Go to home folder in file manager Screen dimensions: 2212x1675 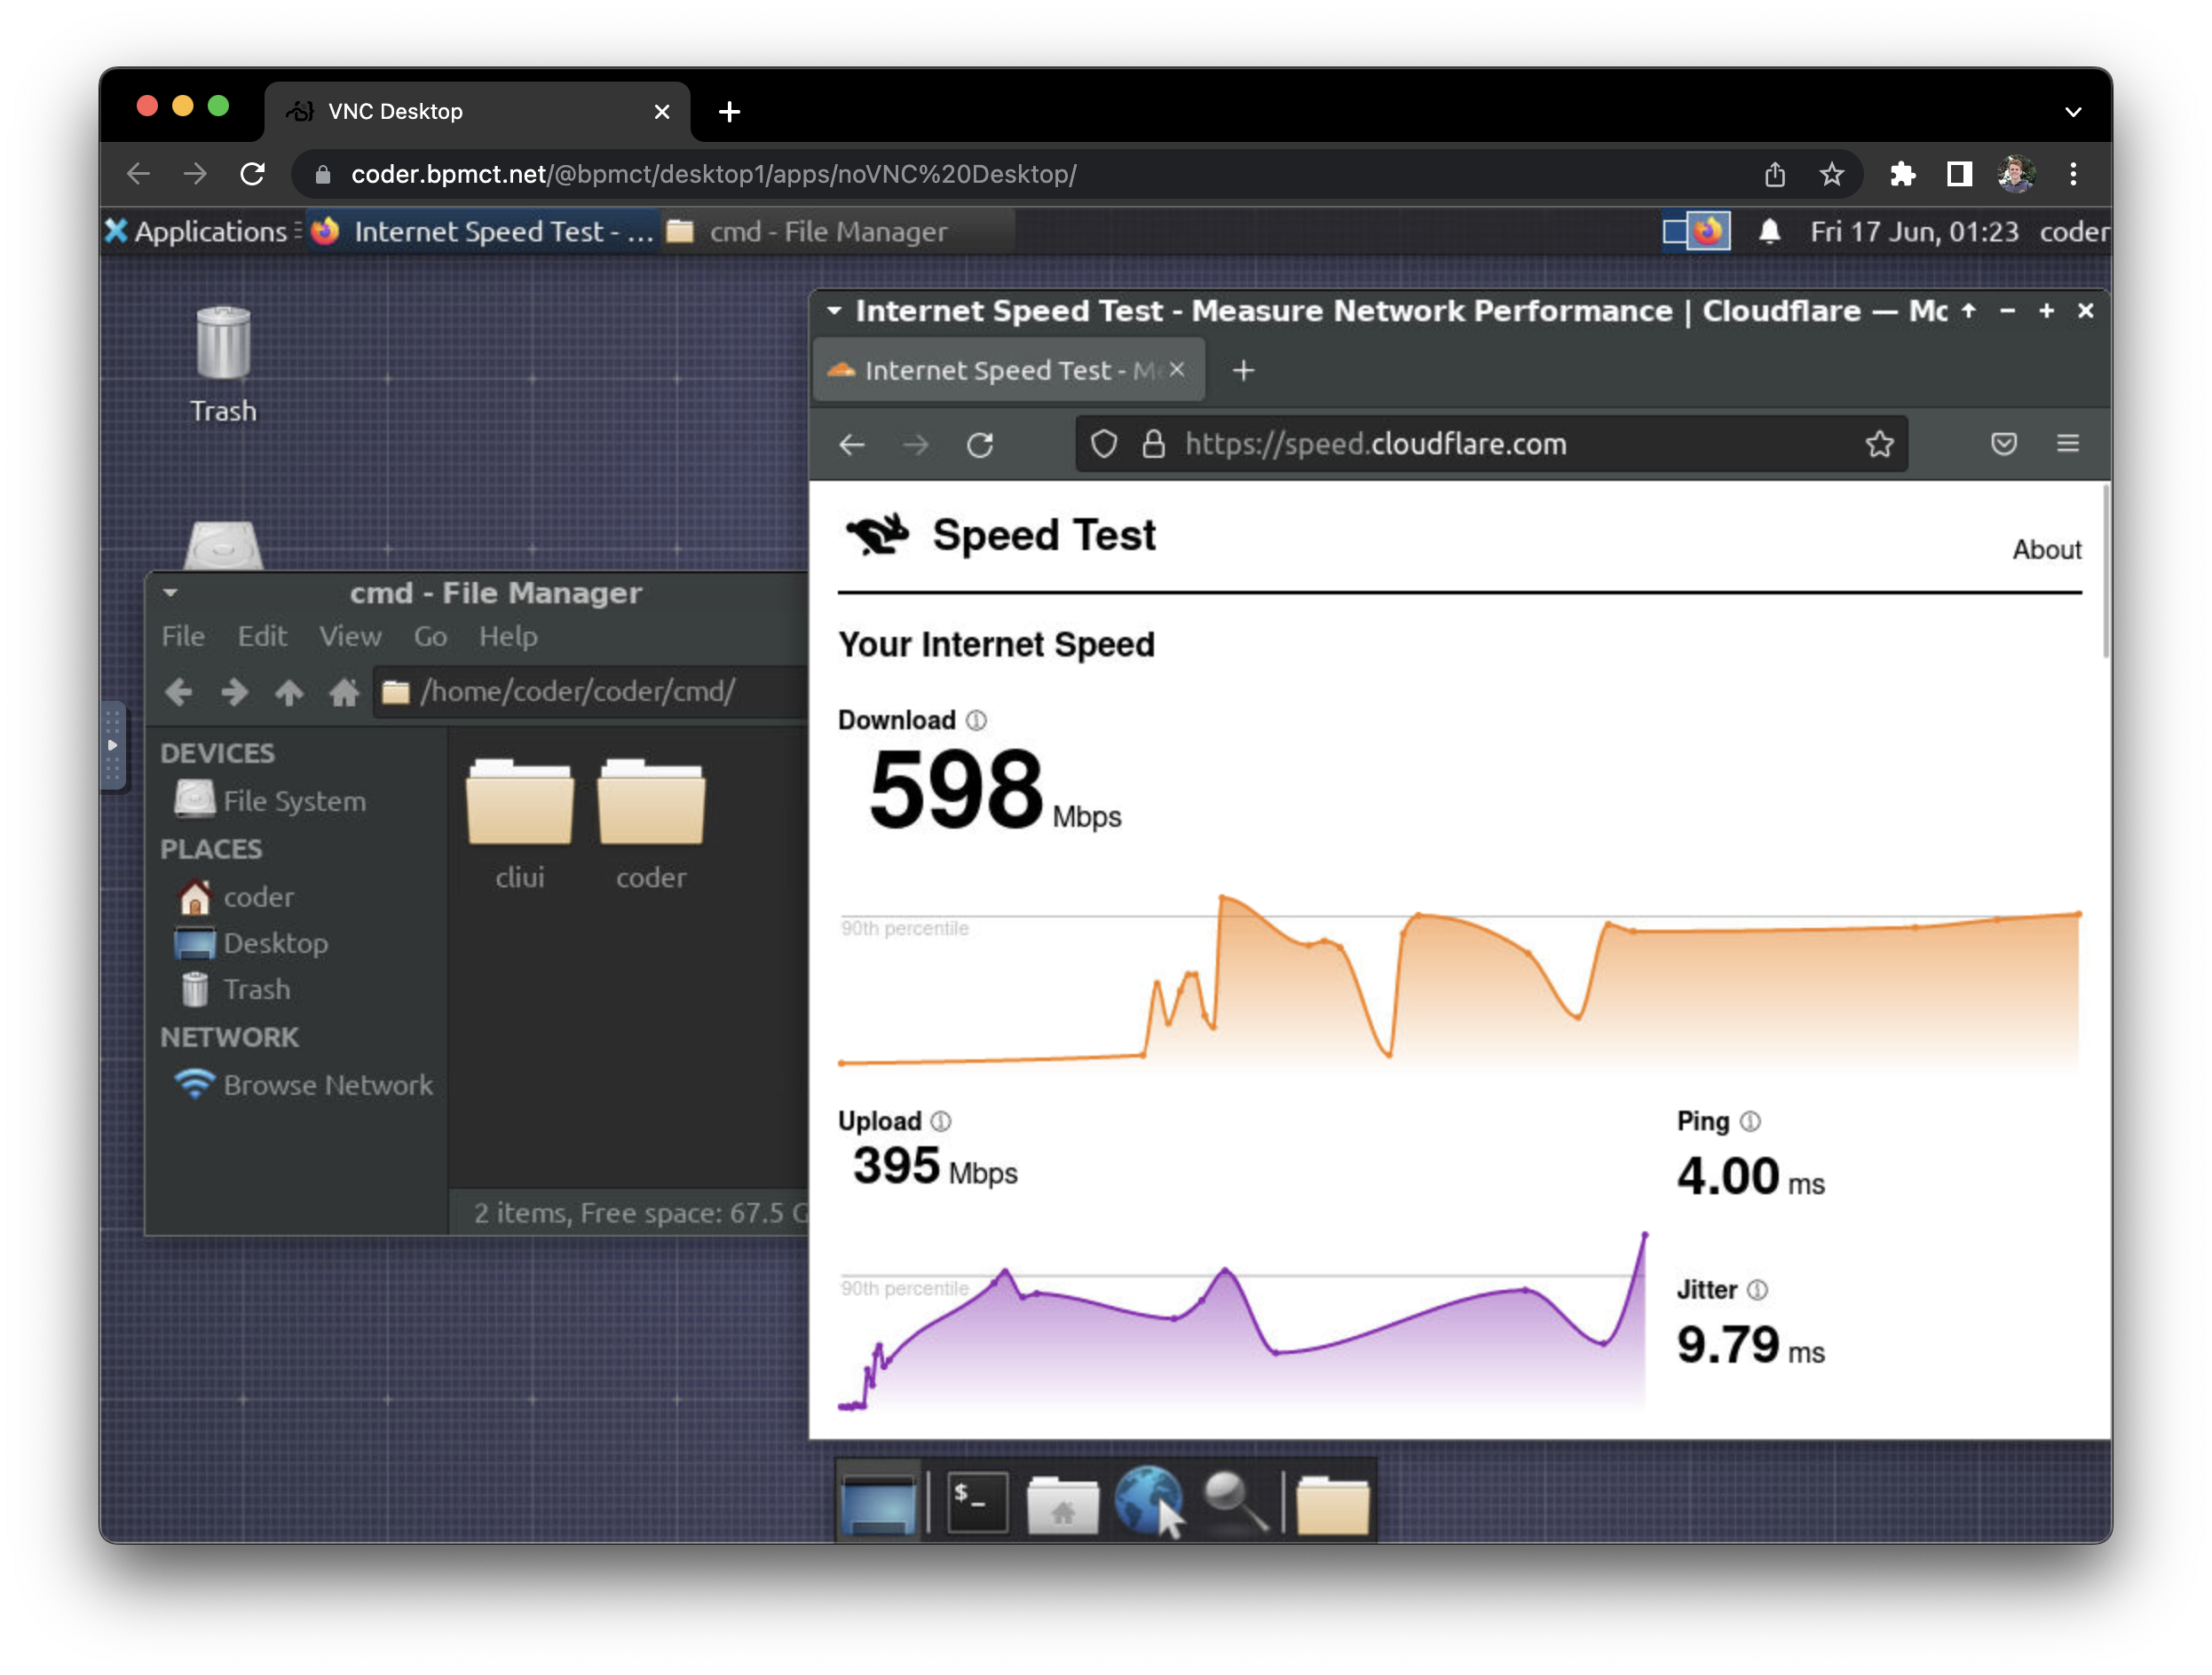pos(343,692)
